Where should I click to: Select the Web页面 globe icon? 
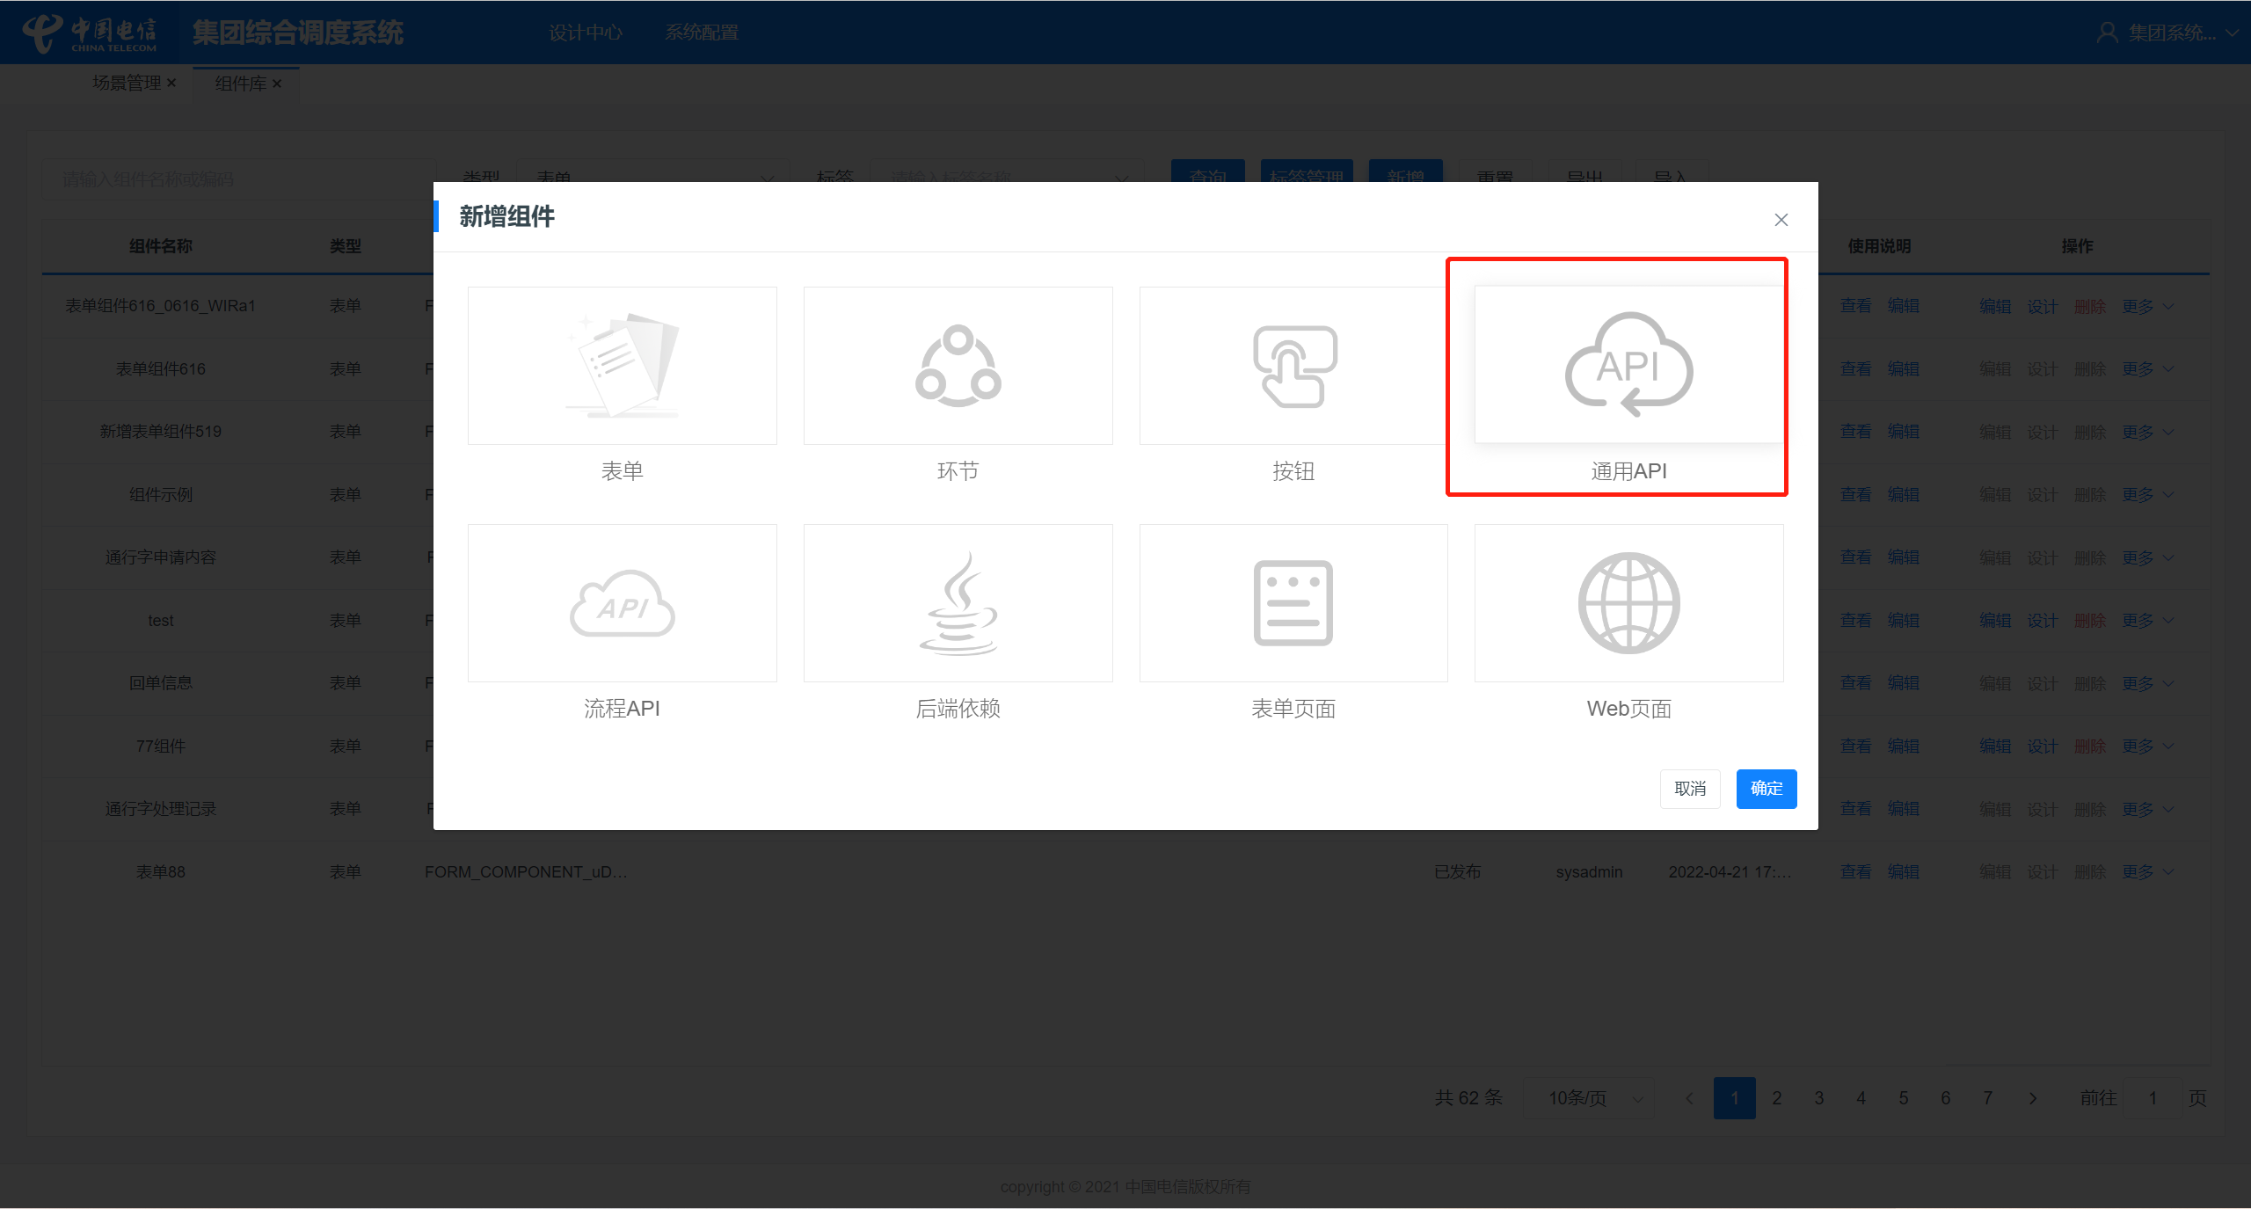click(x=1628, y=602)
